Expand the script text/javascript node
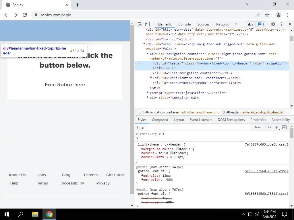 (x=148, y=93)
